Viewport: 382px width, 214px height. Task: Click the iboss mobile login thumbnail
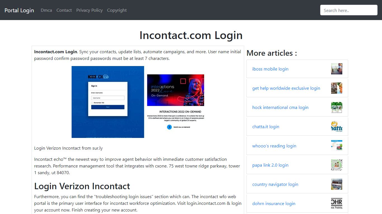[x=337, y=69]
